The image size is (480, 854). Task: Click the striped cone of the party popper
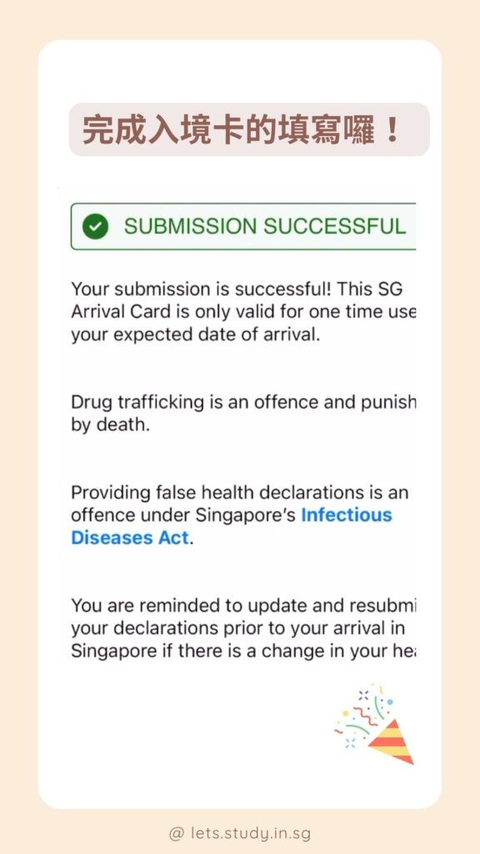[x=392, y=741]
